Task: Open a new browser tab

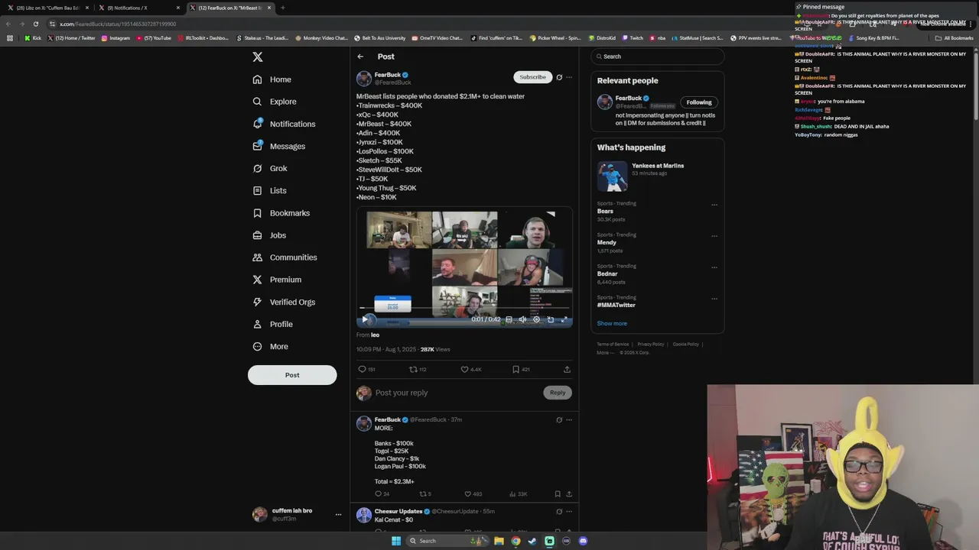Action: [x=282, y=8]
